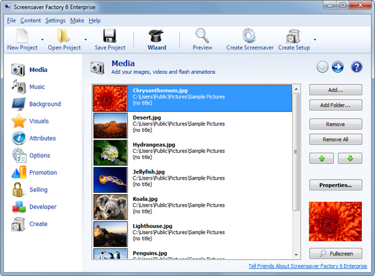The width and height of the screenshot is (375, 276).
Task: Expand the New Project dropdown arrow
Action: 42,40
